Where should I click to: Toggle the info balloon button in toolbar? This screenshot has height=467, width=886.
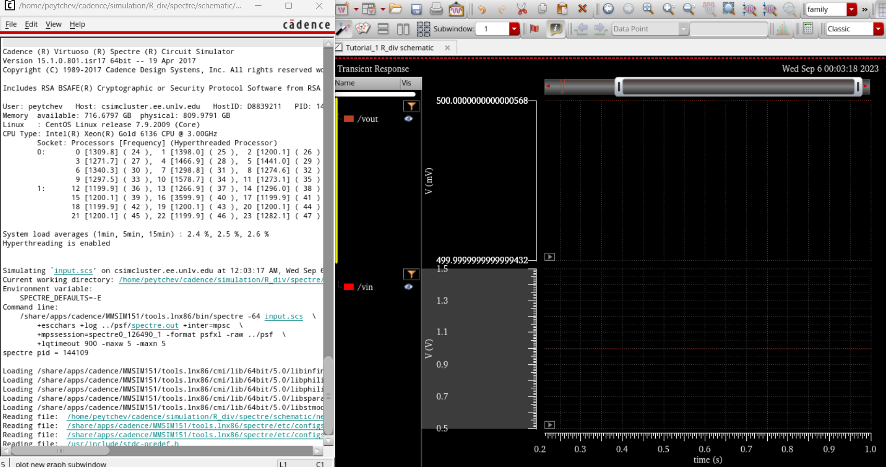click(556, 29)
